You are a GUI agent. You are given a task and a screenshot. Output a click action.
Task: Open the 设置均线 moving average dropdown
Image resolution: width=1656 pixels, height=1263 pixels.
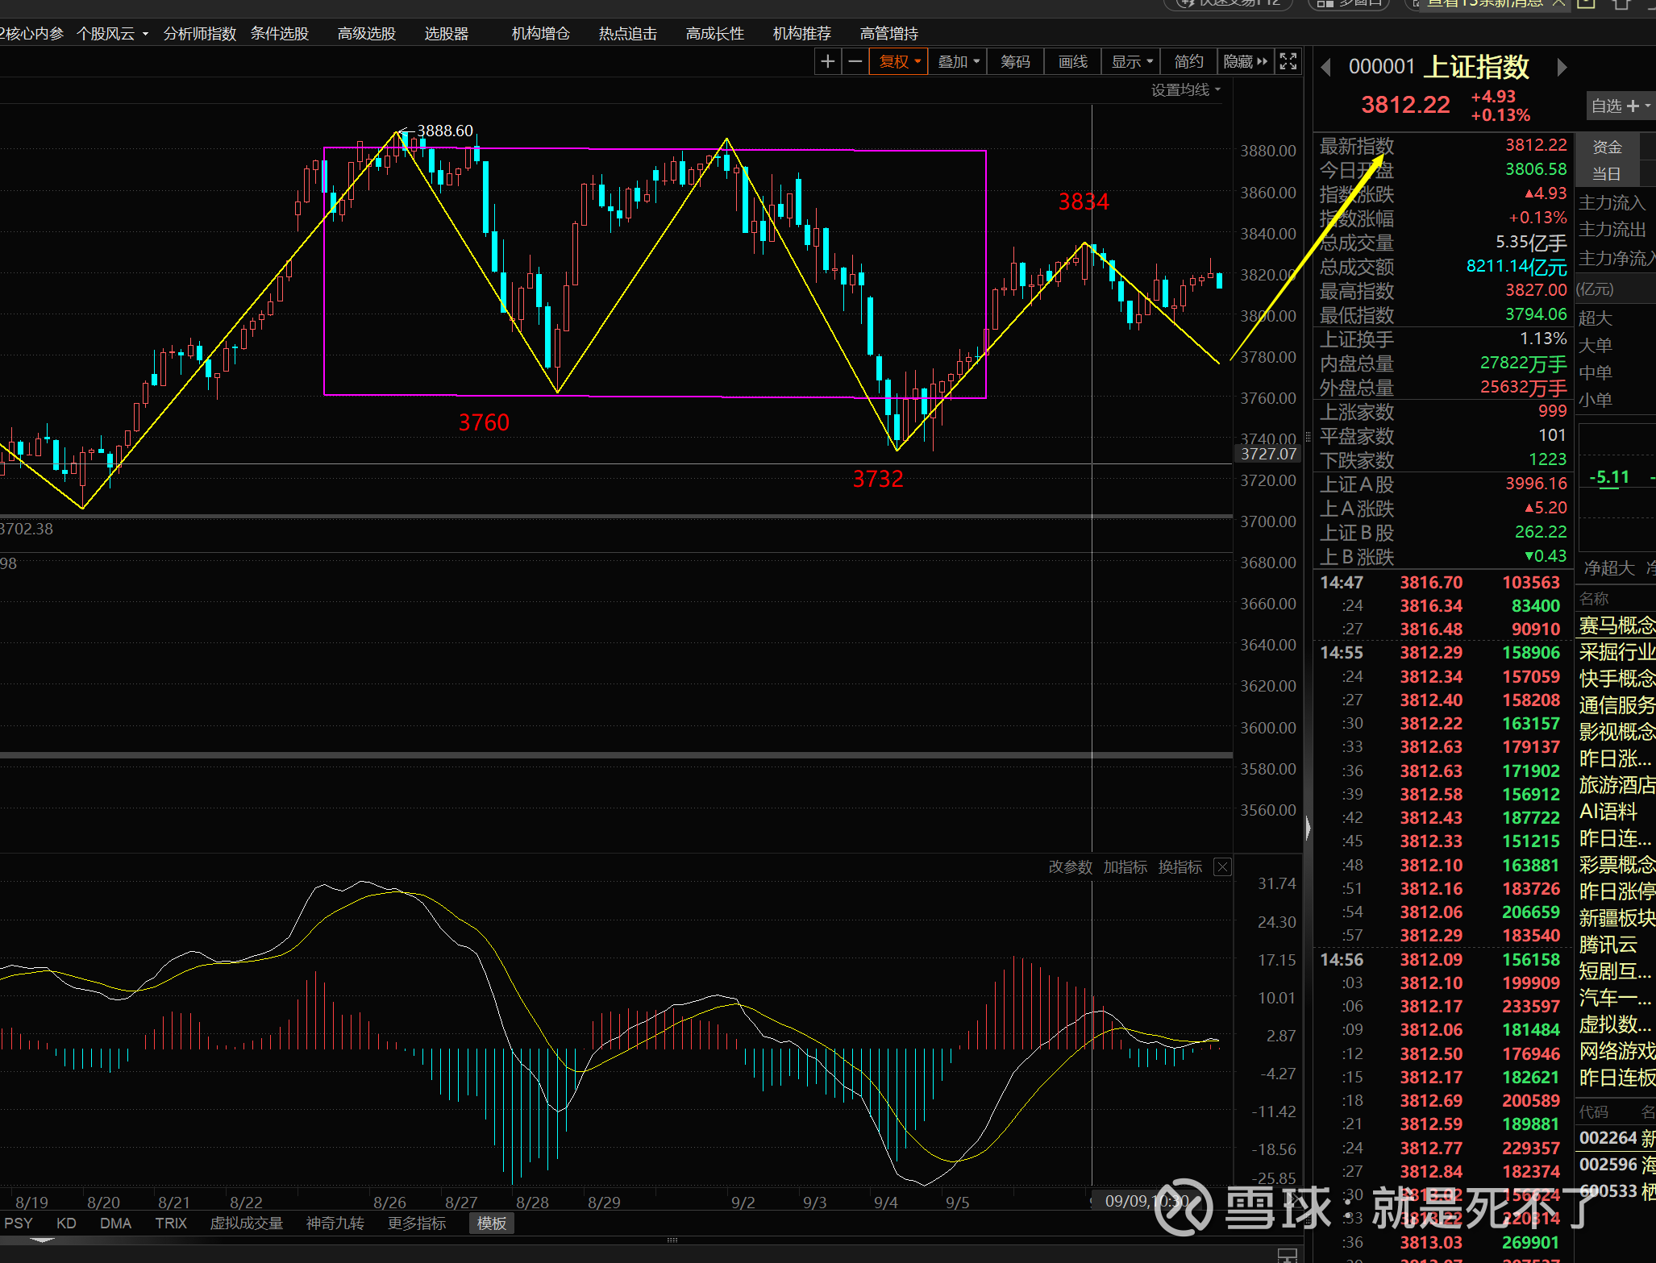(1185, 89)
